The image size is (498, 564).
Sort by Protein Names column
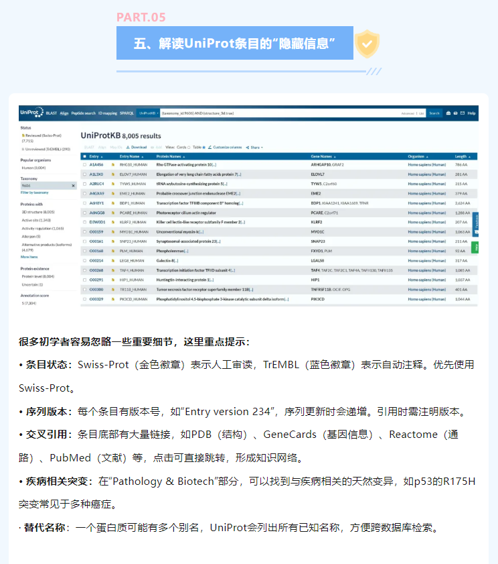click(x=171, y=156)
